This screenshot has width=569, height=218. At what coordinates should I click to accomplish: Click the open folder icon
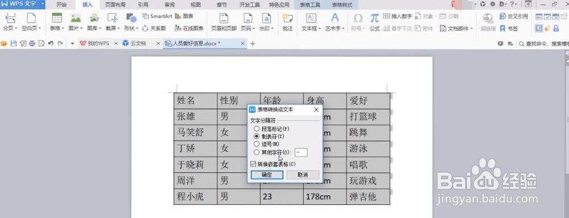tap(4, 44)
